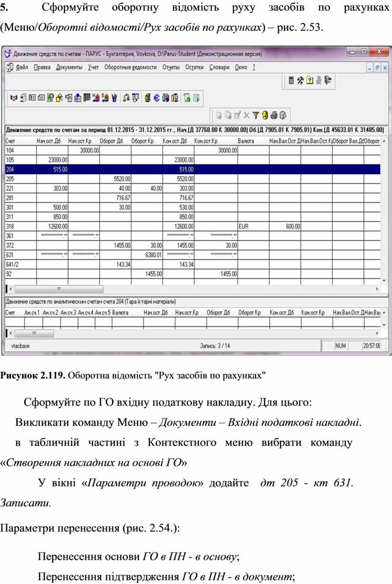Click the main table scroll-down arrow
The width and height of the screenshot is (392, 584).
point(384,280)
